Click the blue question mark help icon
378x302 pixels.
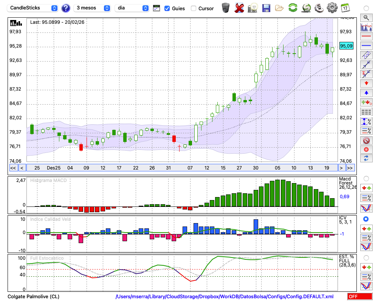click(x=66, y=8)
